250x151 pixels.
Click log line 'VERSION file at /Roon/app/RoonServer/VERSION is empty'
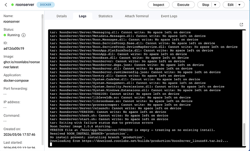[132, 130]
